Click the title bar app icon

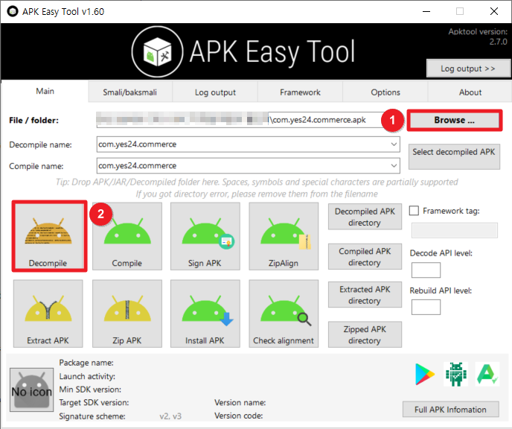point(13,11)
